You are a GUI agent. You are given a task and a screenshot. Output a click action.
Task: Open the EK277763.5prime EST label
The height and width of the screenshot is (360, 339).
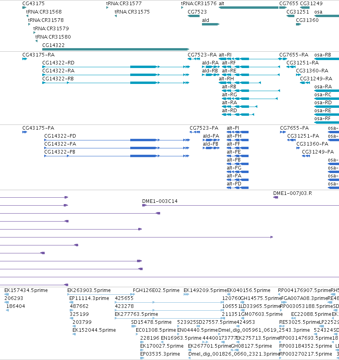(x=136, y=314)
